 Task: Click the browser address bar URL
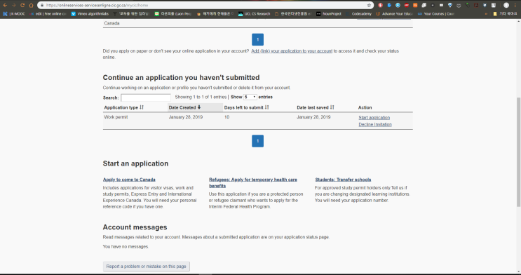[x=97, y=6]
